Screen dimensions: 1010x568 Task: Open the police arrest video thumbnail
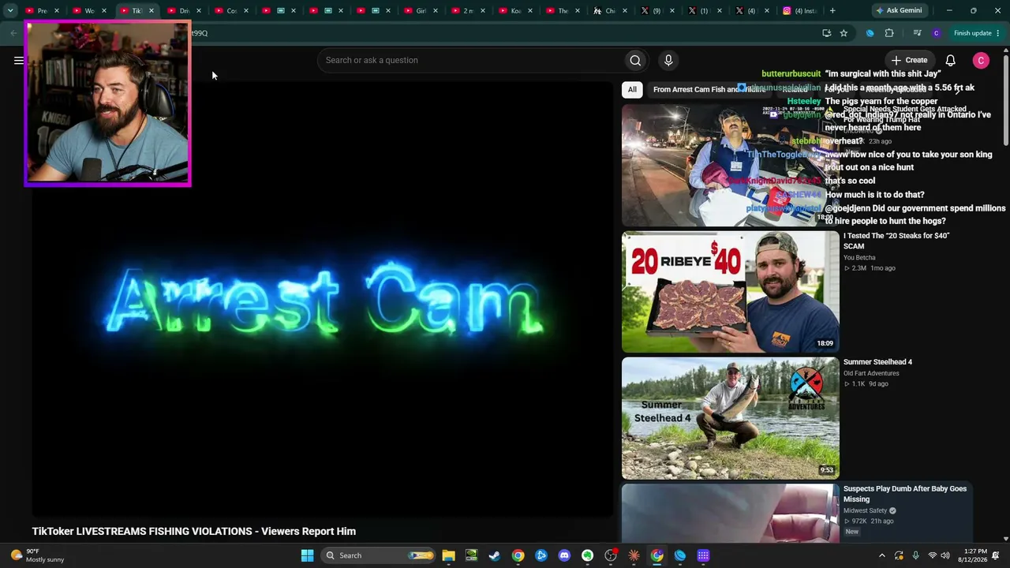pos(731,166)
